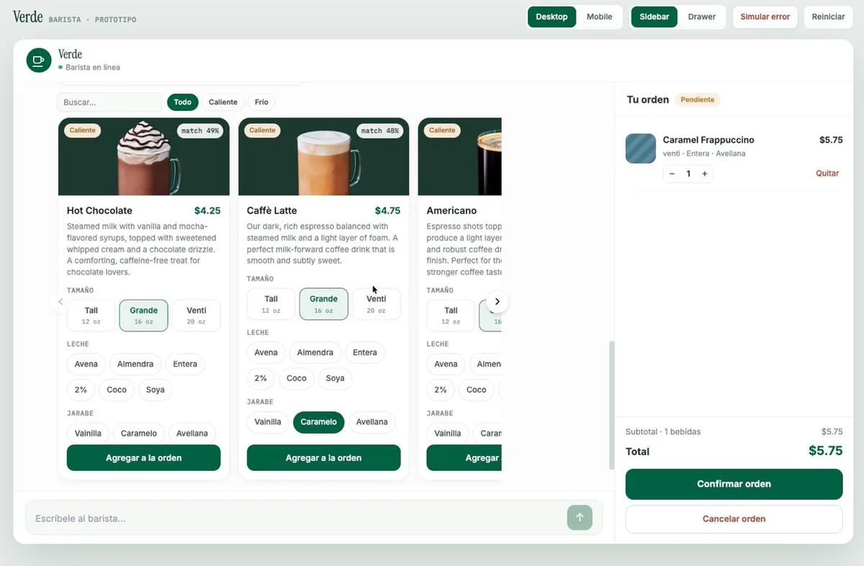
Task: Filter drinks by Frío
Action: (261, 102)
